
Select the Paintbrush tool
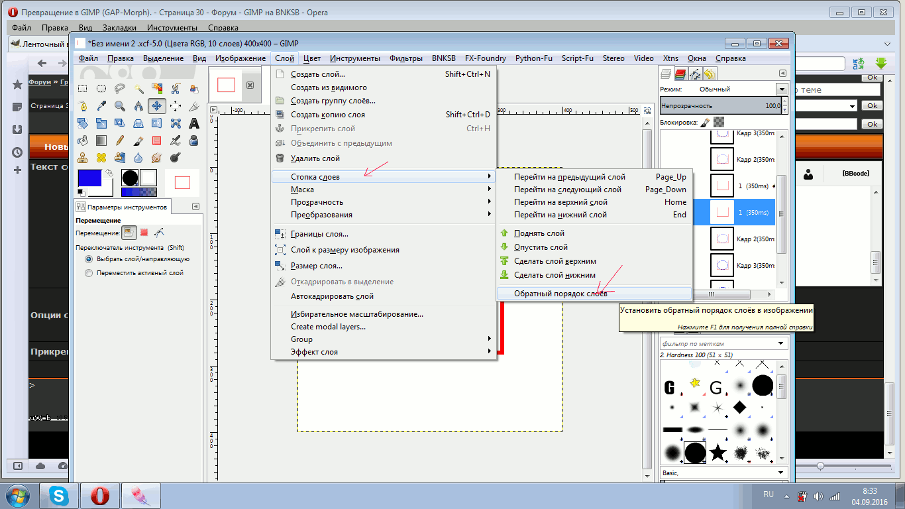coord(138,141)
